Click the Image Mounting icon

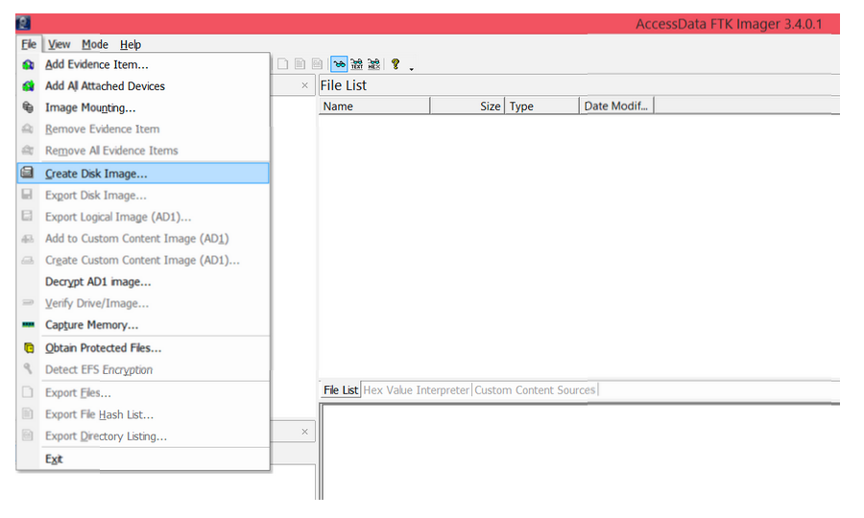(x=28, y=107)
